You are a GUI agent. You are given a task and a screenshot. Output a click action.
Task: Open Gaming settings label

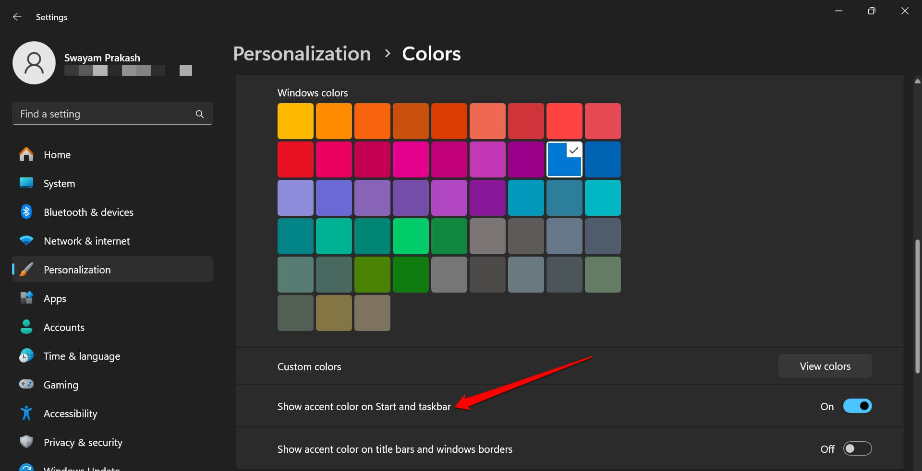tap(61, 385)
